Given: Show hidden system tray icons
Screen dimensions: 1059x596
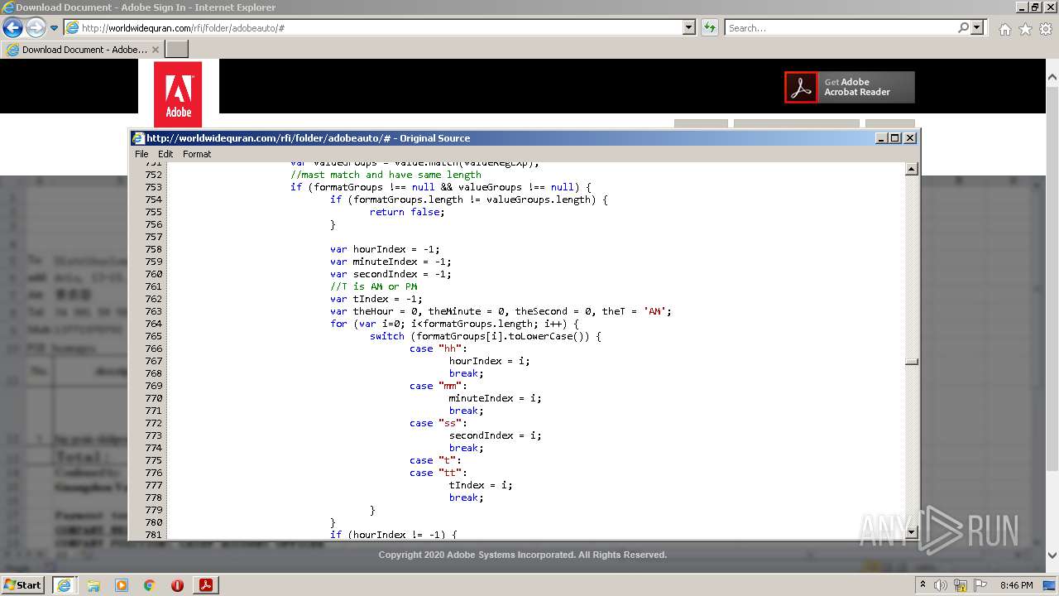Looking at the screenshot, I should coord(922,585).
